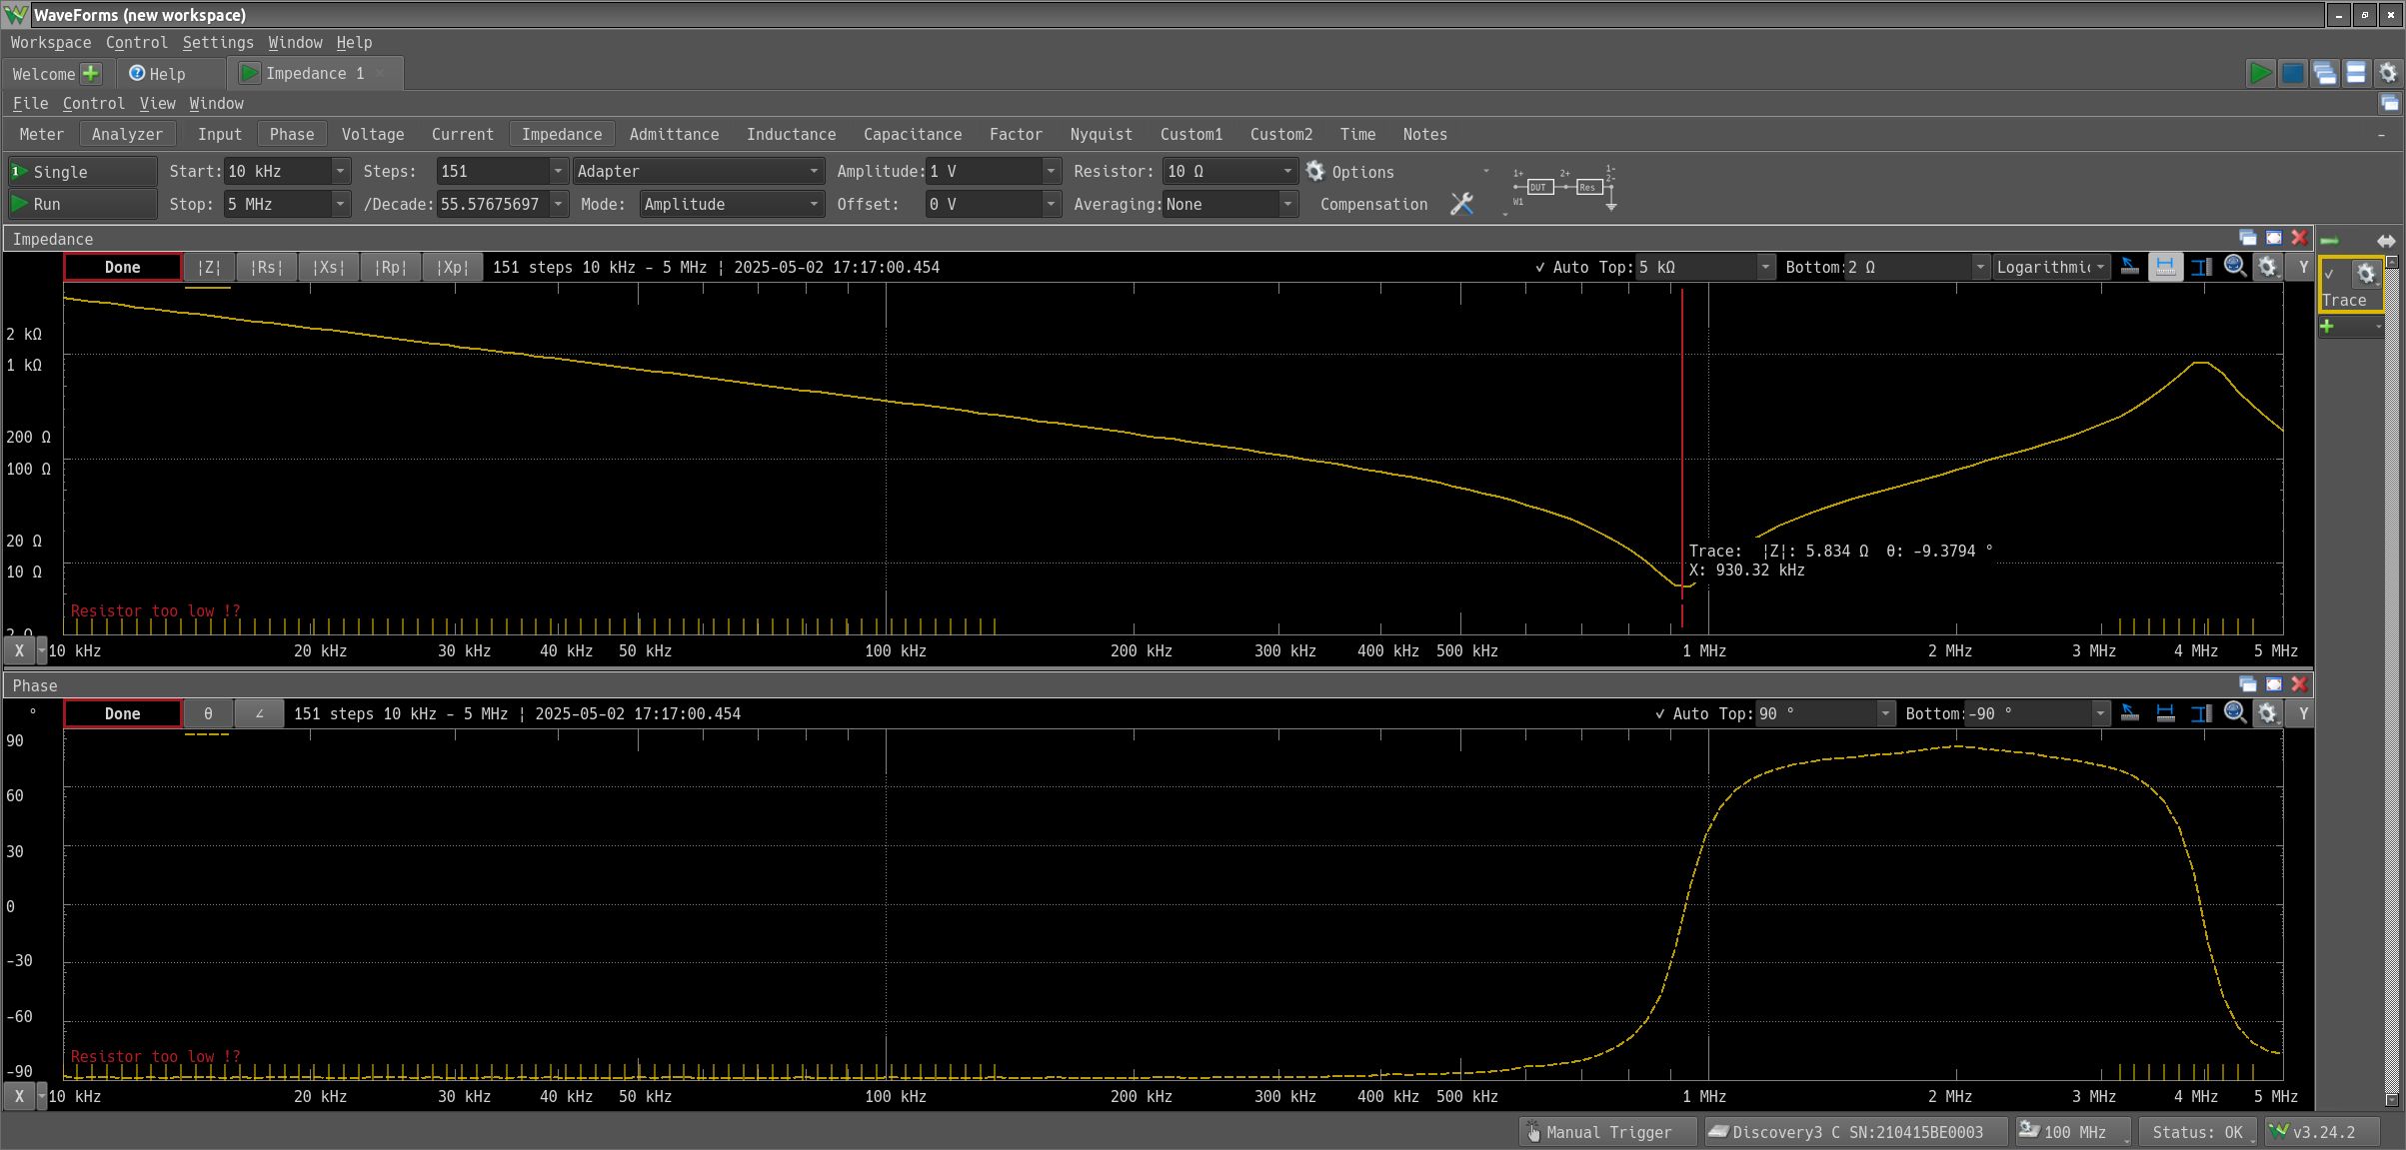Toggle Auto checkbox in Phase plot
Viewport: 2406px width, 1150px height.
[1660, 713]
